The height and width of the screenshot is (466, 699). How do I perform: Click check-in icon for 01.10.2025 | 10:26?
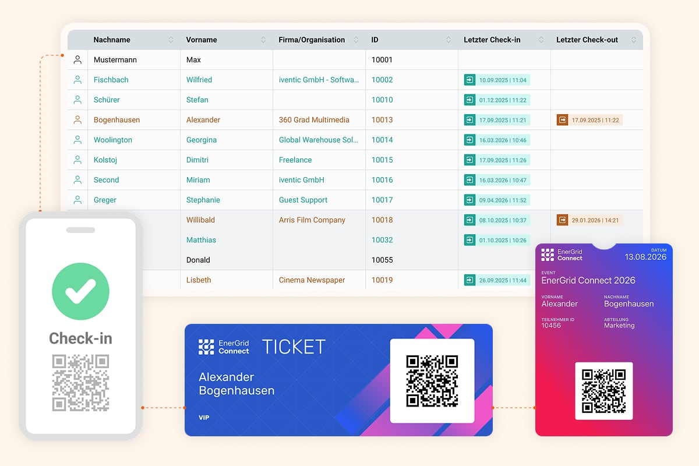[469, 240]
